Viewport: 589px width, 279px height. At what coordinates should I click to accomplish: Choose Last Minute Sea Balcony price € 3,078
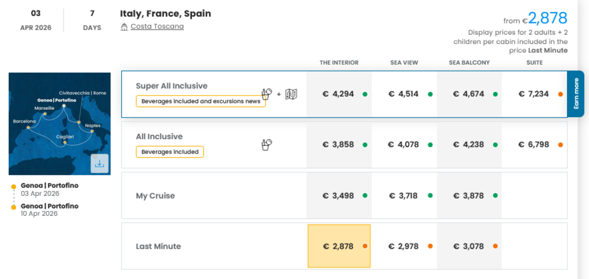pyautogui.click(x=469, y=246)
